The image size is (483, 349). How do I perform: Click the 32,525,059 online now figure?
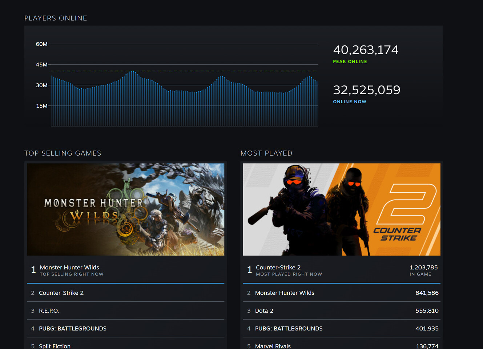pyautogui.click(x=367, y=90)
